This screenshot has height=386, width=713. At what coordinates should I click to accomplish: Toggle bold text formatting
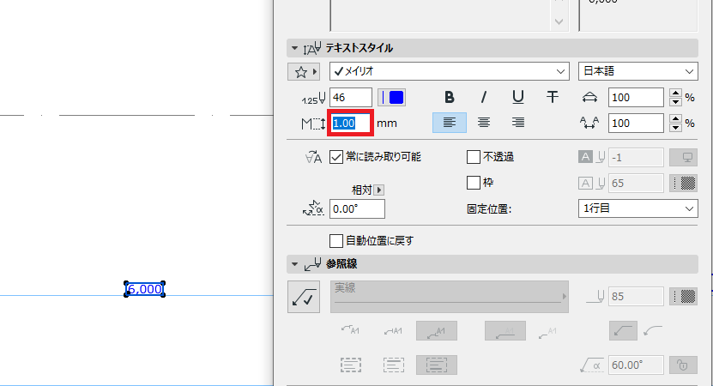pos(450,97)
